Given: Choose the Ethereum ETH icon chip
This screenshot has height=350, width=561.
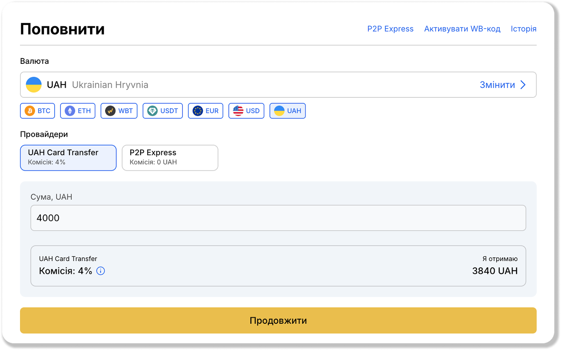Looking at the screenshot, I should pyautogui.click(x=70, y=111).
